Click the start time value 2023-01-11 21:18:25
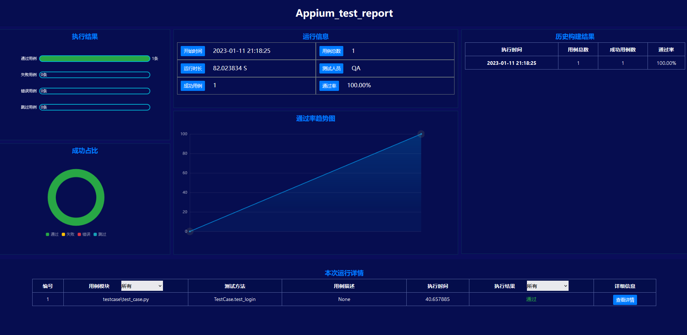Screen dimensions: 687x335 tap(242, 51)
